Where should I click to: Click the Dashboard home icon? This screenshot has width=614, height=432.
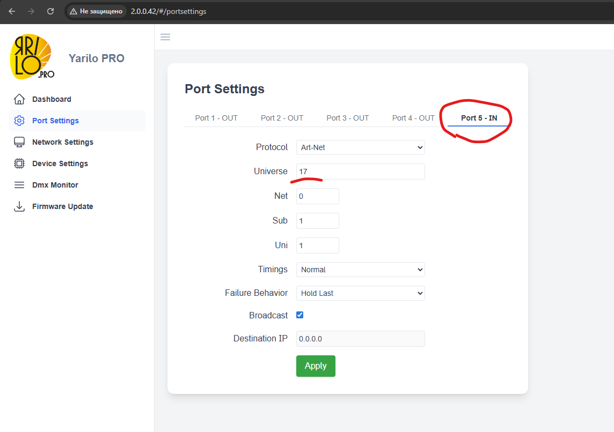[19, 99]
